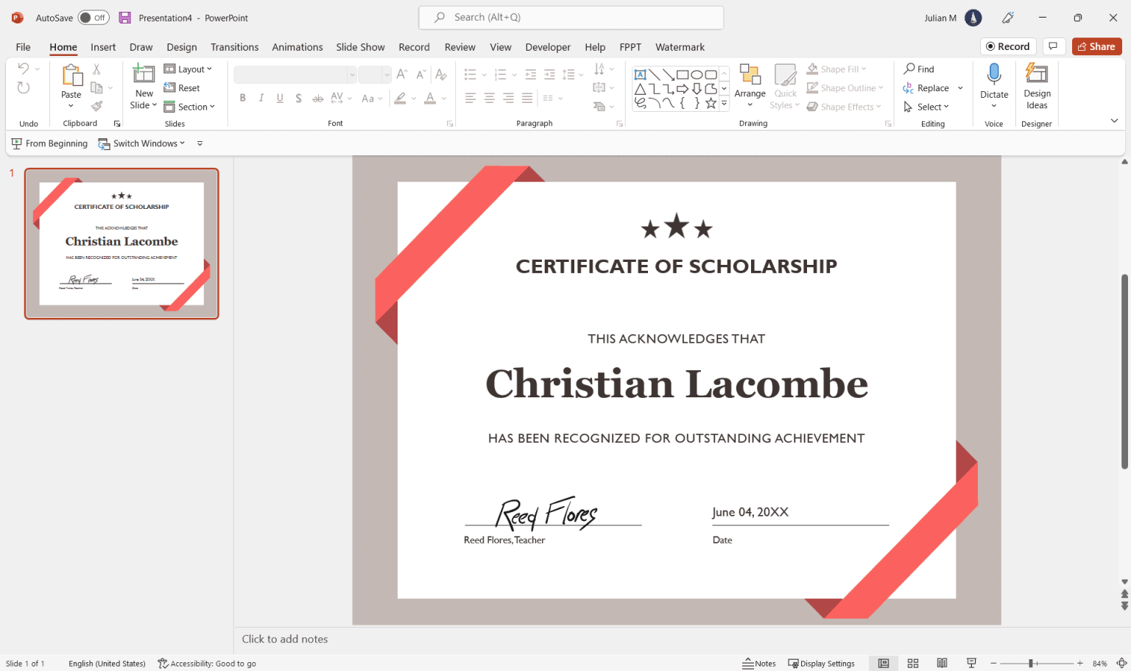Toggle italic formatting
This screenshot has height=671, width=1131.
(261, 97)
